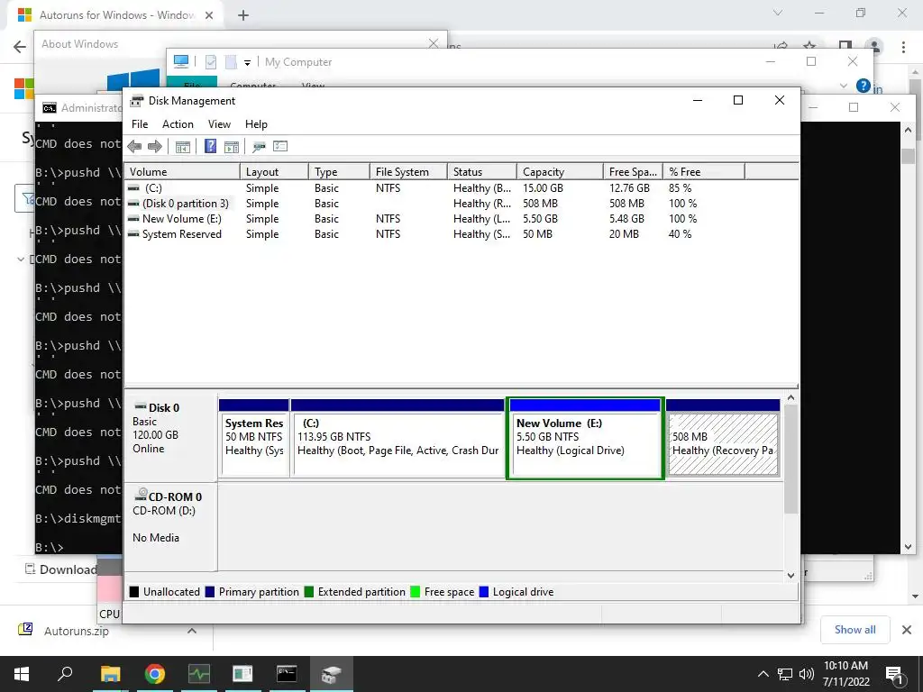
Task: Open the Chrome three-dot menu
Action: click(x=903, y=47)
